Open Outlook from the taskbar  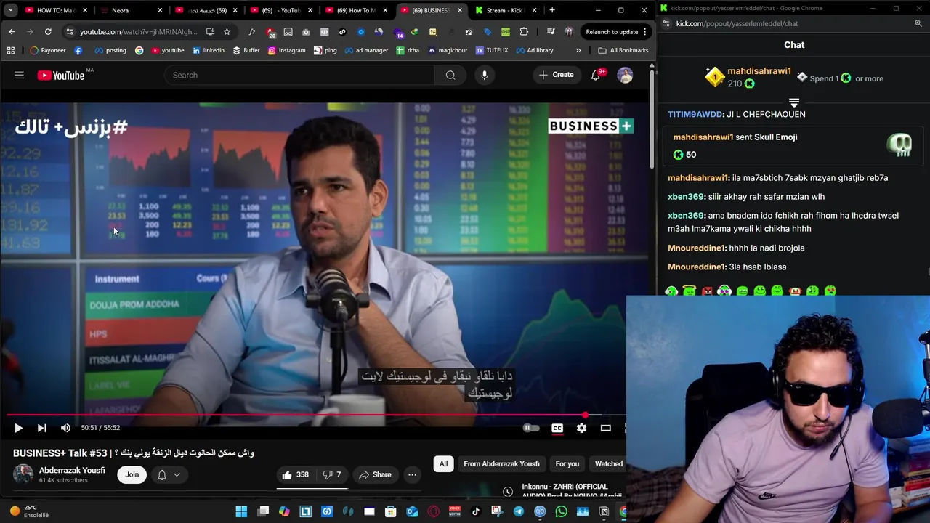coord(412,512)
